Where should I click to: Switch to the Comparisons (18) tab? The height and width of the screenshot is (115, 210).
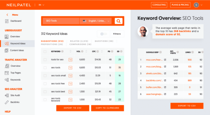[80, 44]
